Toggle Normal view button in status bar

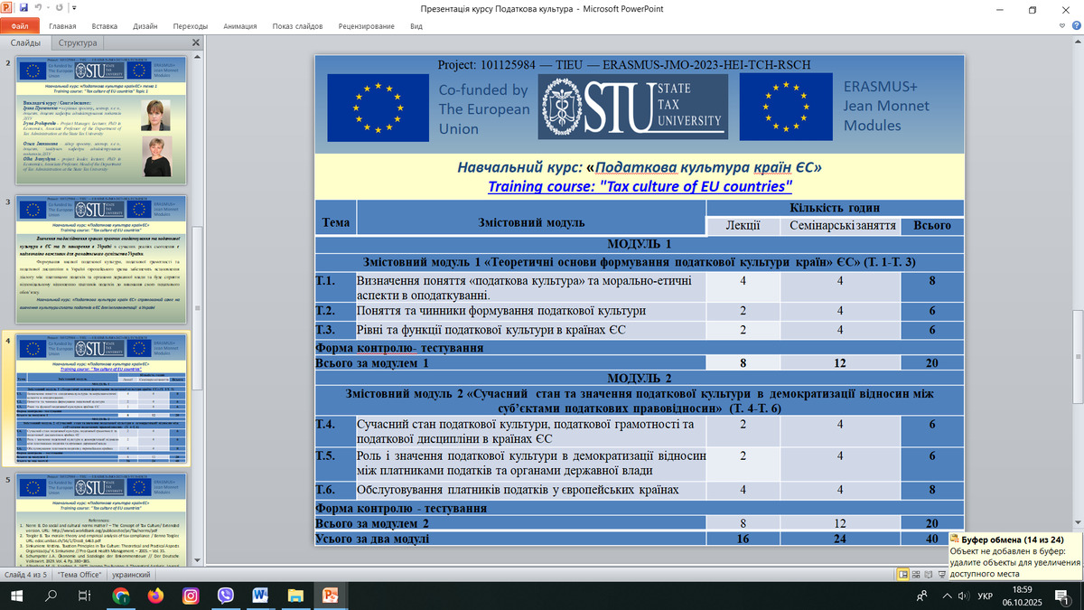pos(903,575)
